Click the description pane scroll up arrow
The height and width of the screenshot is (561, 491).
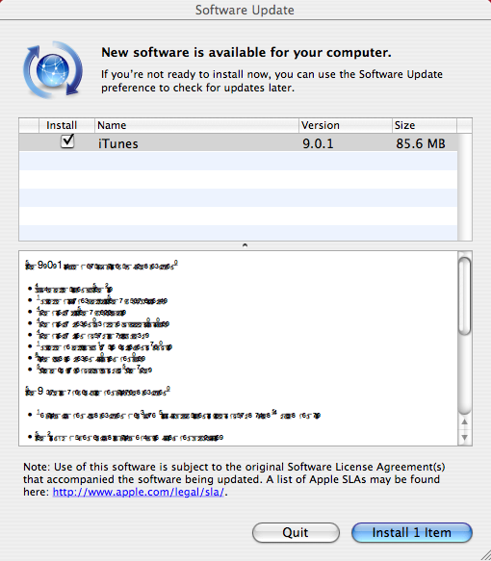click(x=464, y=421)
